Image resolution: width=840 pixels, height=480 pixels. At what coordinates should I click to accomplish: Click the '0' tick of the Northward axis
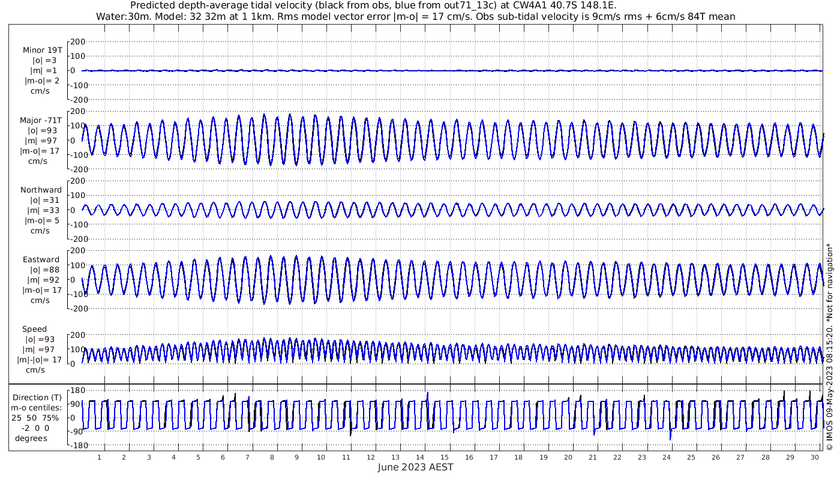point(72,210)
